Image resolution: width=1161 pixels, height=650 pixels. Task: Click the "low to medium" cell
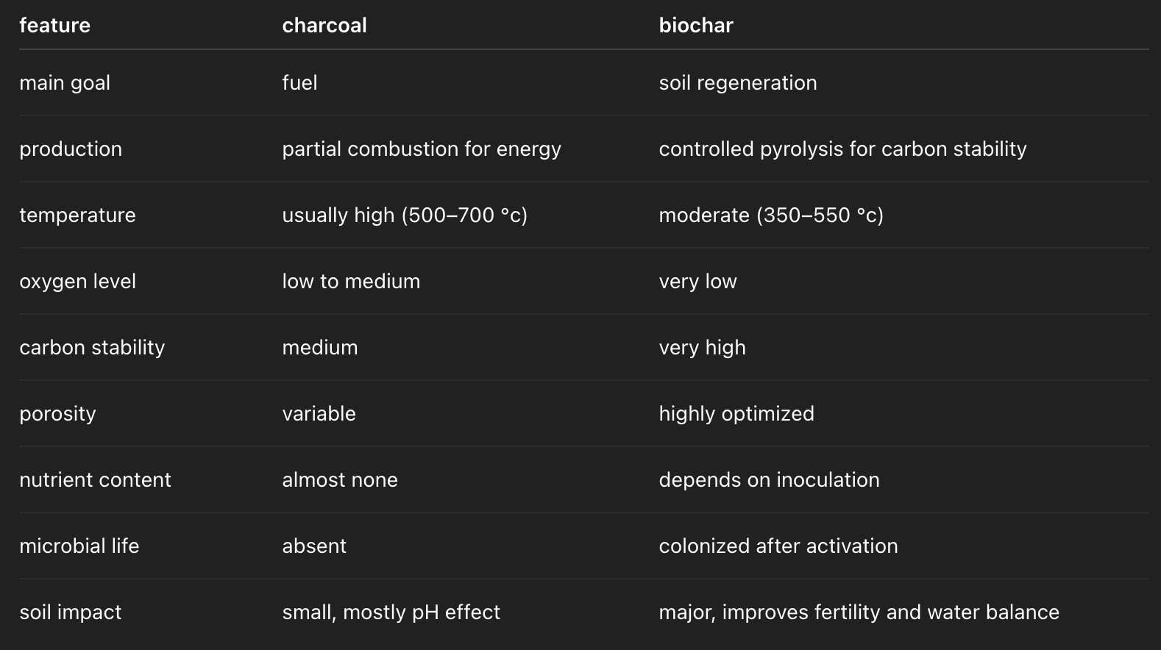coord(351,282)
